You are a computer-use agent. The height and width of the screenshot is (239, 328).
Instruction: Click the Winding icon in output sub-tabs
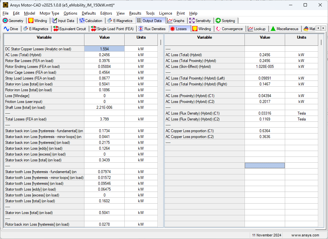coord(195,29)
